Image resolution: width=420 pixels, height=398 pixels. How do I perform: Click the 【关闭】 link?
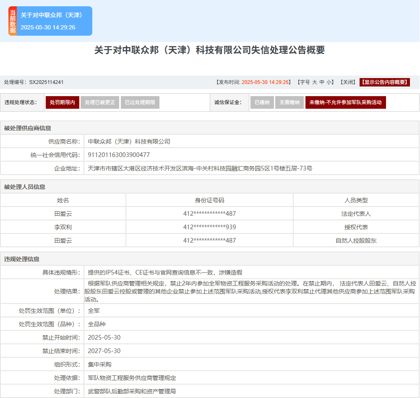[348, 82]
